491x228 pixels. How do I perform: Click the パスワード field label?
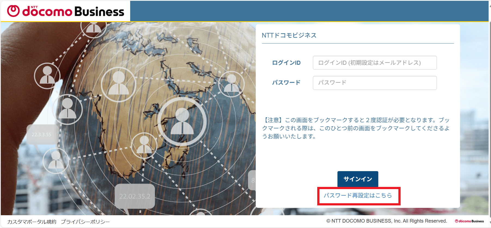tap(286, 82)
